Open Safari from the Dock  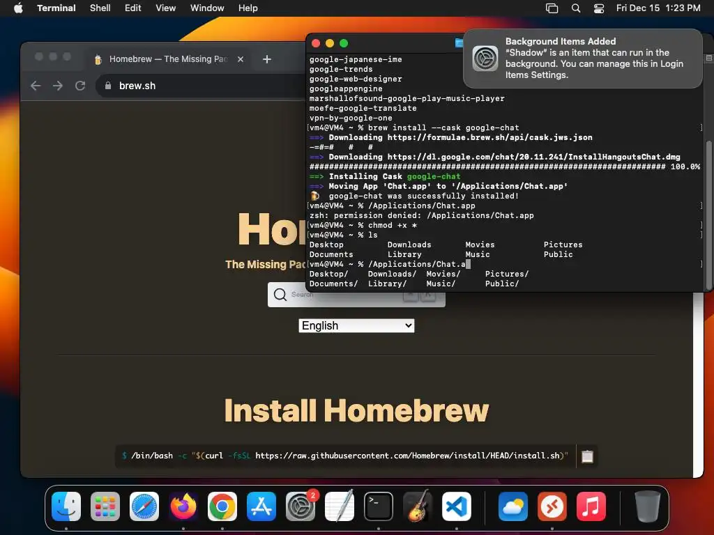[x=144, y=506]
